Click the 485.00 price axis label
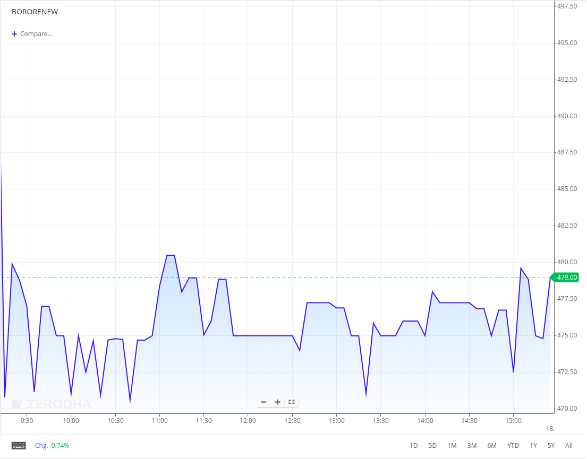 coord(567,189)
